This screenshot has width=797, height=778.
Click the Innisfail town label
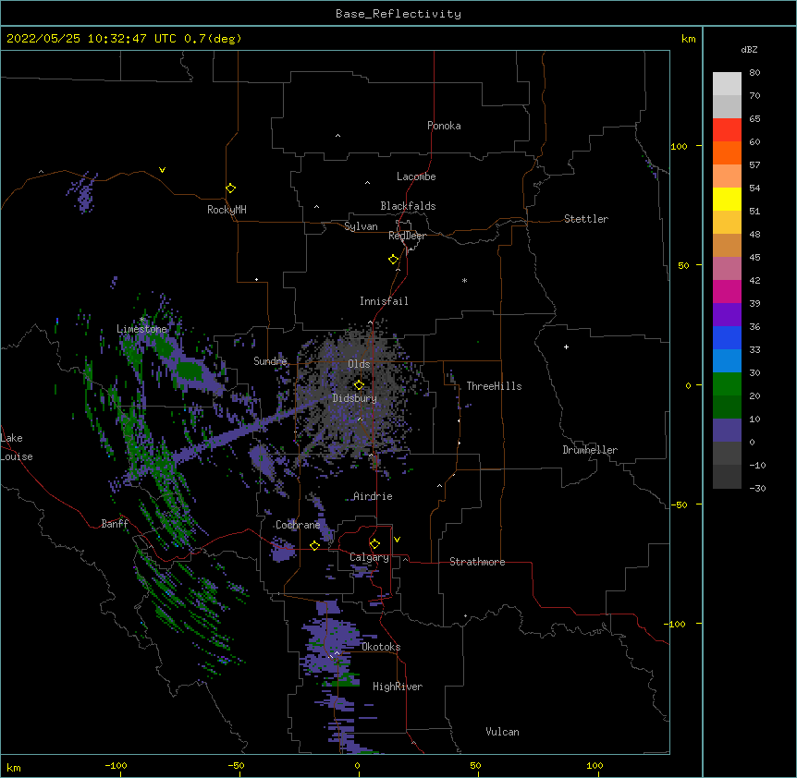pyautogui.click(x=384, y=301)
